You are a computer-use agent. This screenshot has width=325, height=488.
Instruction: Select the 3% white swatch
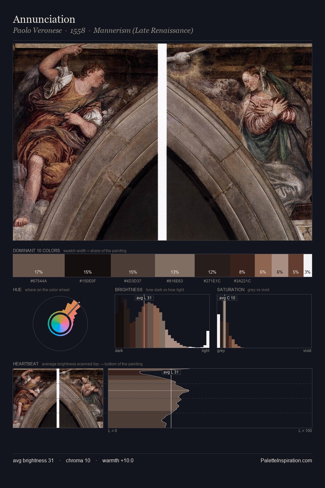tap(308, 265)
